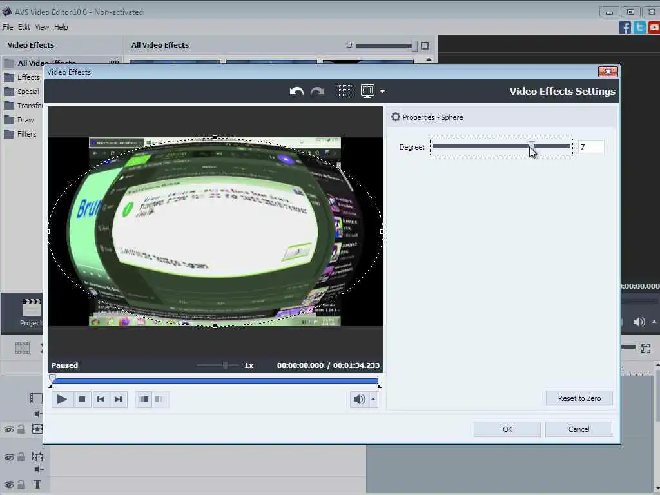Open the File menu
This screenshot has width=660, height=495.
pyautogui.click(x=8, y=27)
